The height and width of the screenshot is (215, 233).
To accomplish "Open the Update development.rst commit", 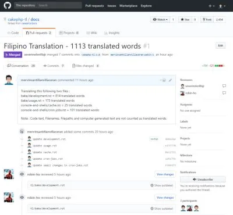I will (x=49, y=139).
